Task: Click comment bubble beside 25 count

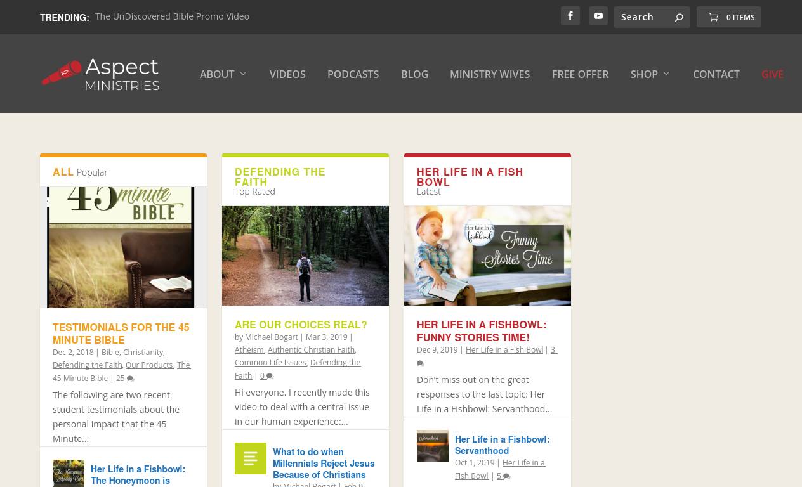Action: pyautogui.click(x=131, y=379)
